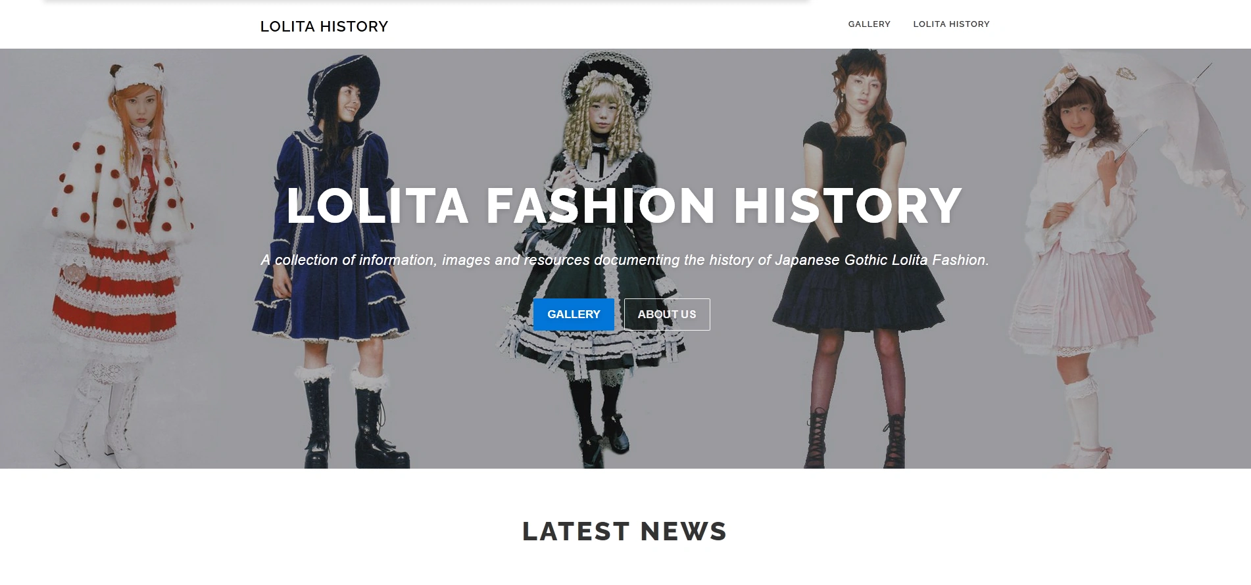The width and height of the screenshot is (1251, 585).
Task: Click the LOLITA FASHION HISTORY hero title
Action: click(624, 206)
